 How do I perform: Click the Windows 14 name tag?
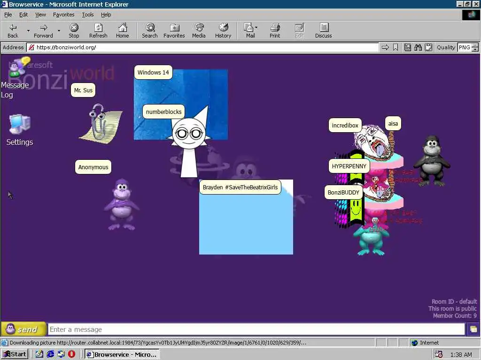153,73
